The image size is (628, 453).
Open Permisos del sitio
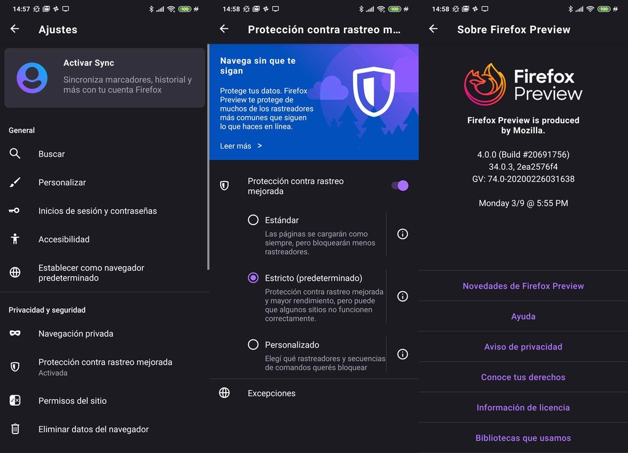click(104, 400)
